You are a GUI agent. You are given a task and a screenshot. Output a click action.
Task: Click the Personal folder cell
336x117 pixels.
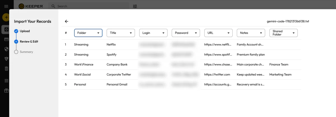pos(80,84)
